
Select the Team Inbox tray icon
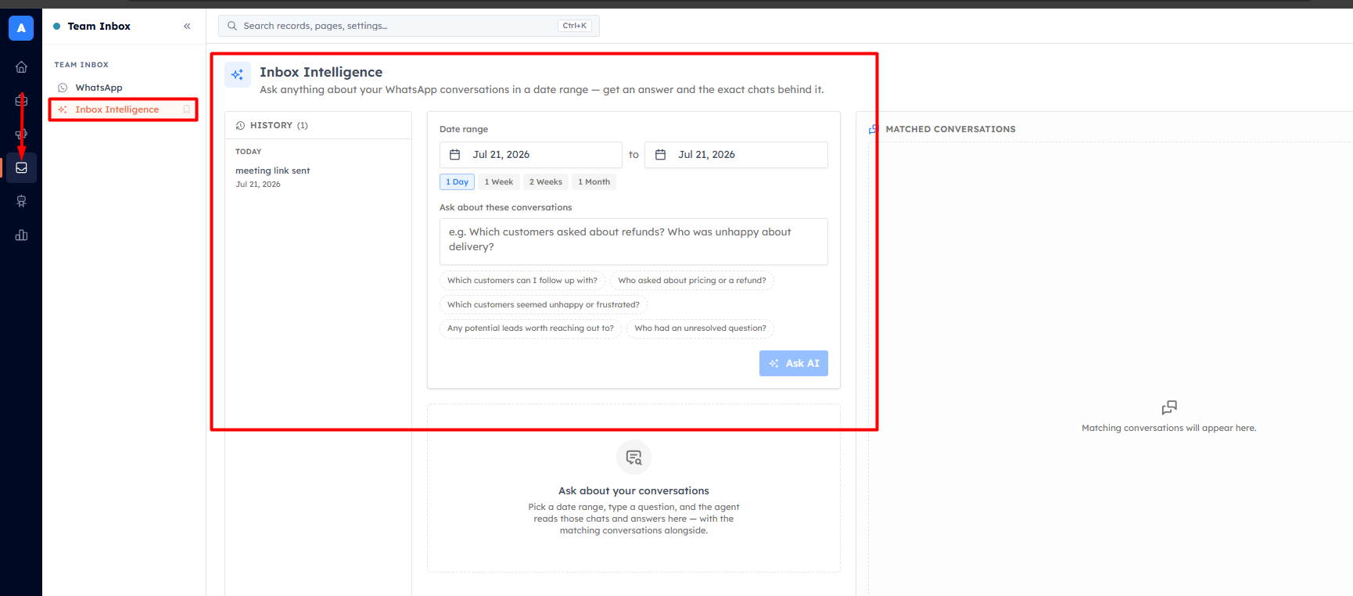pos(21,167)
